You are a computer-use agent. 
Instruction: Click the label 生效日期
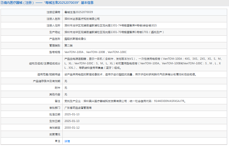point(54,121)
